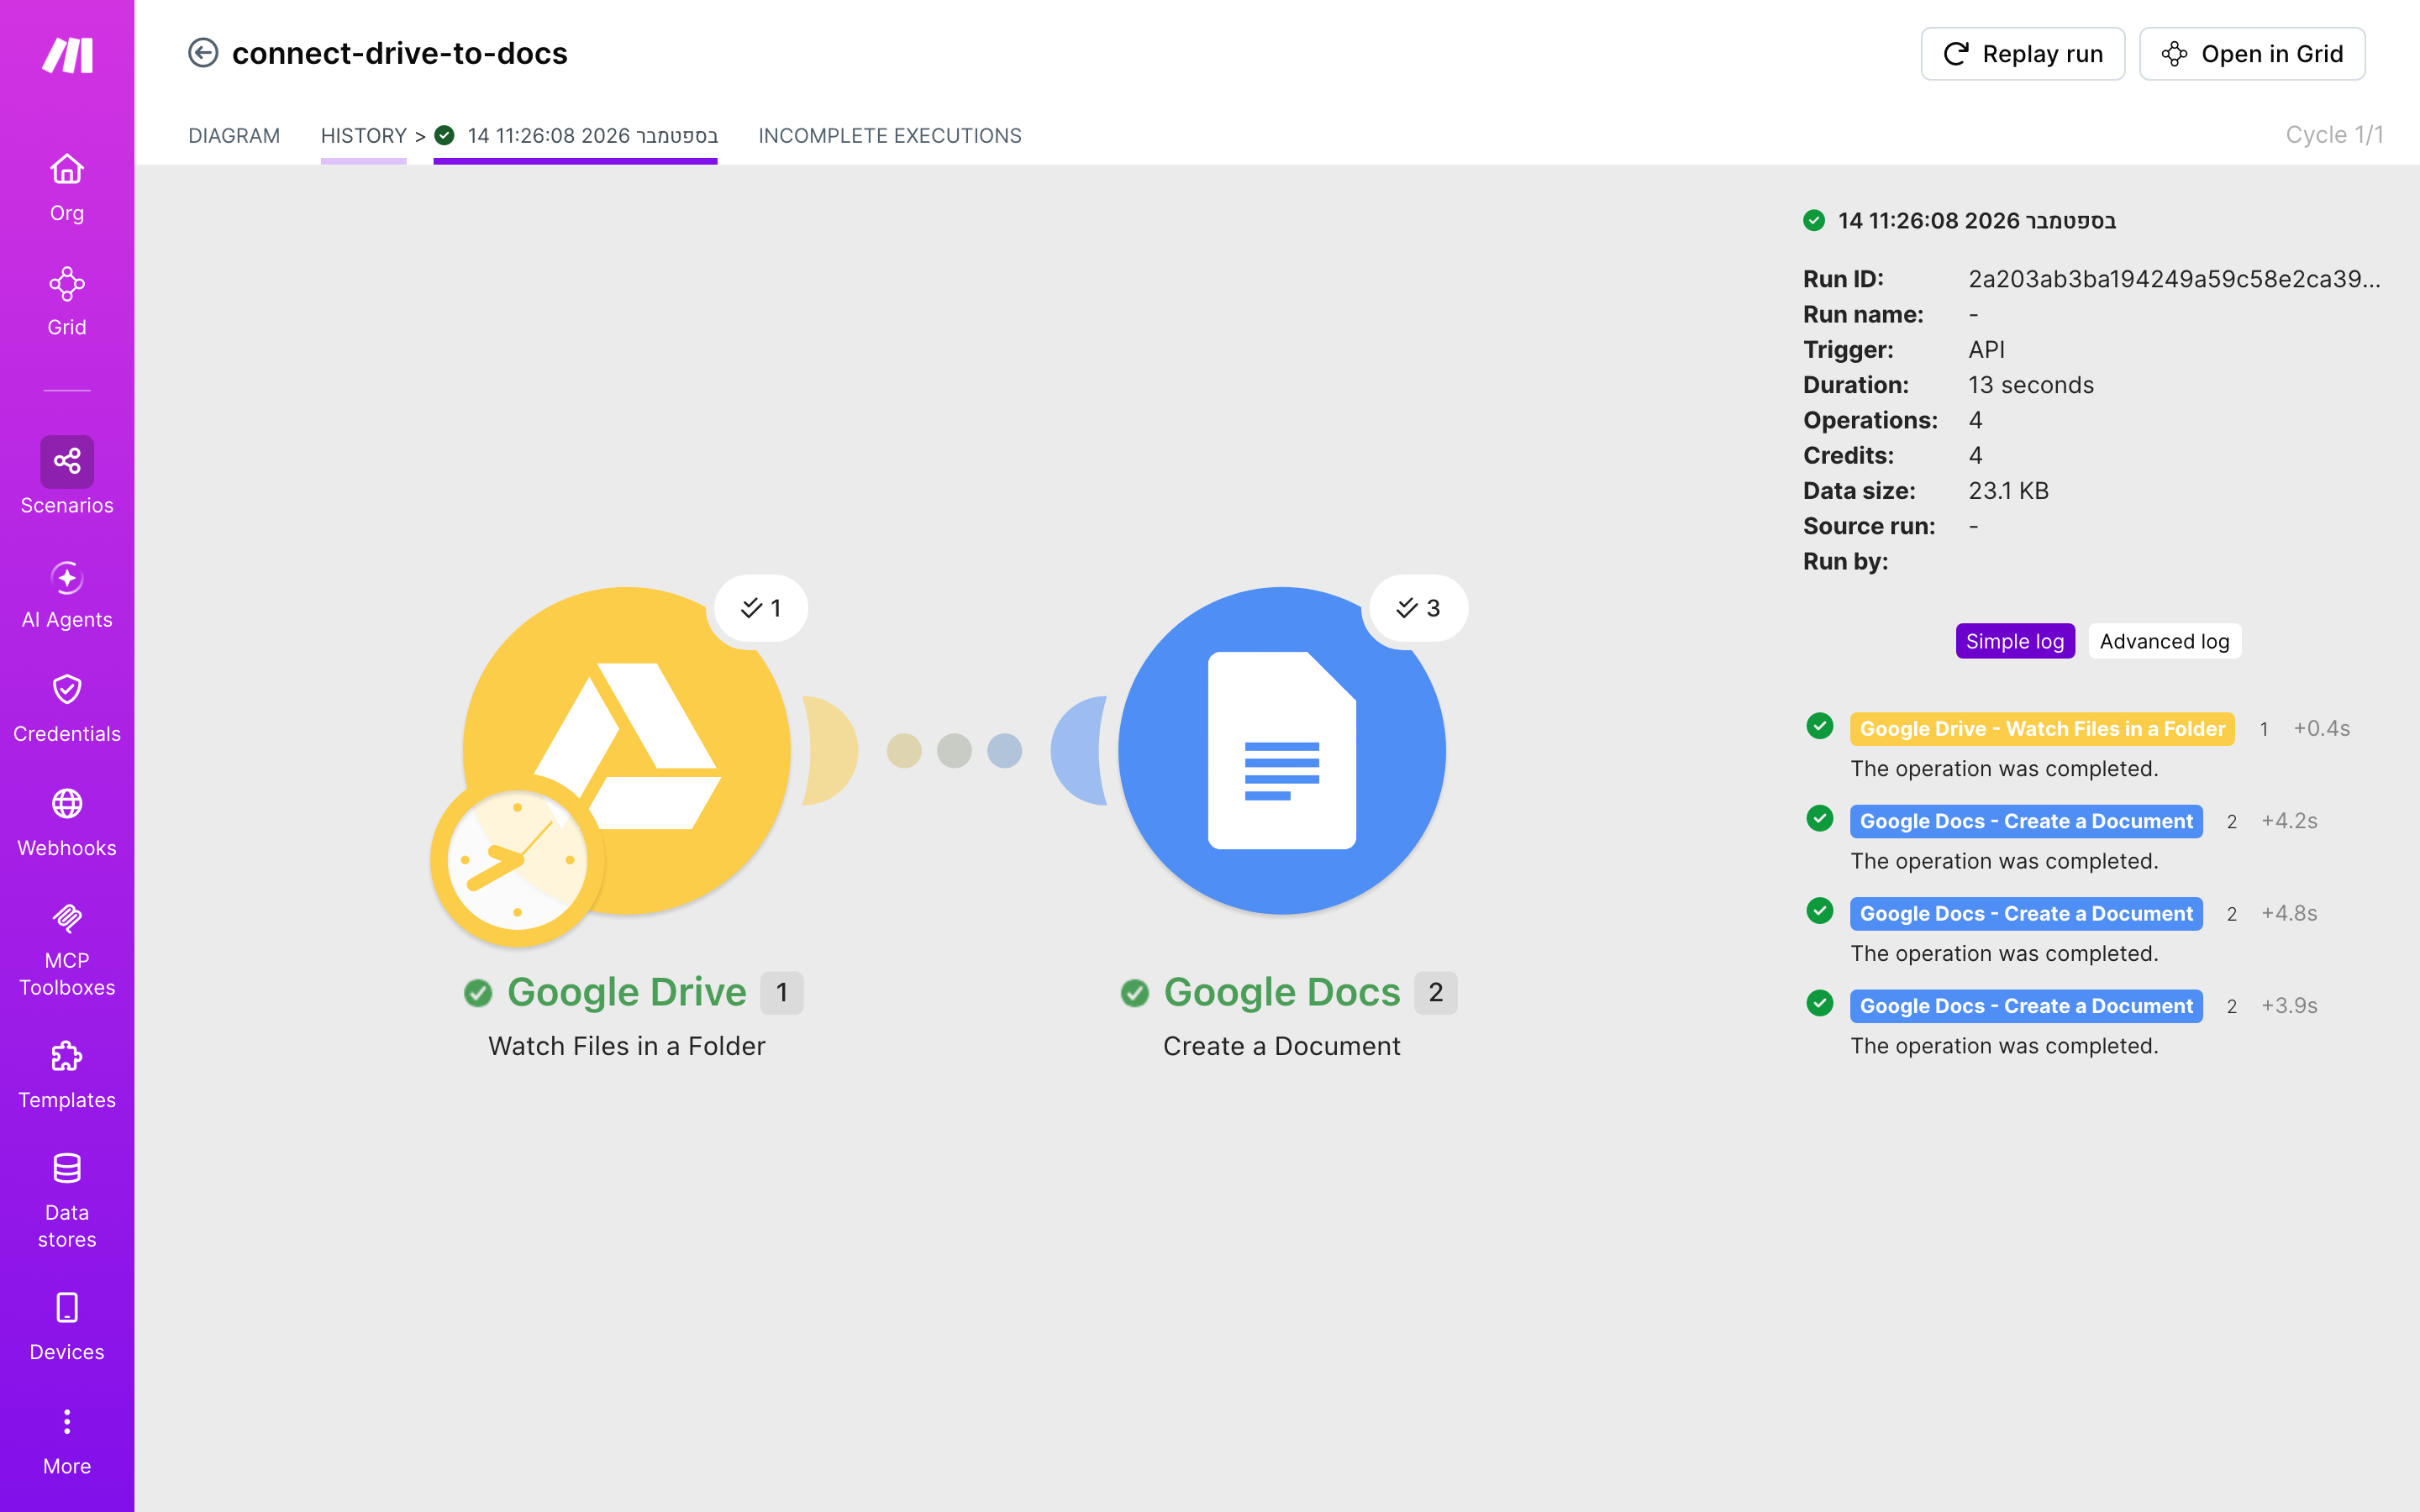Open MCP Toolboxes section

coord(67,950)
